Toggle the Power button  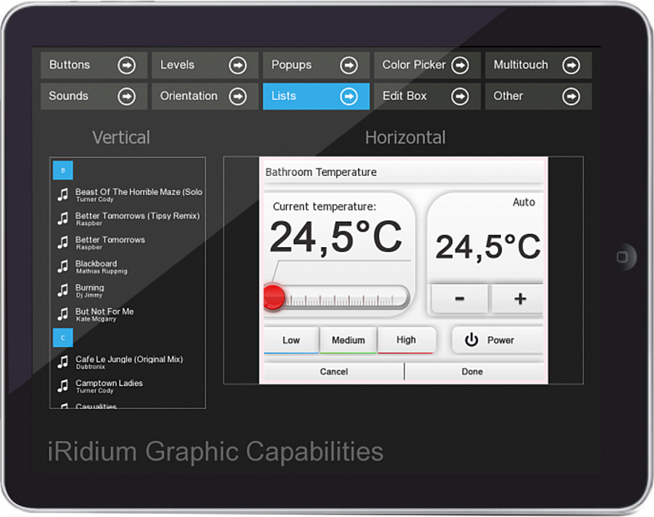click(497, 340)
